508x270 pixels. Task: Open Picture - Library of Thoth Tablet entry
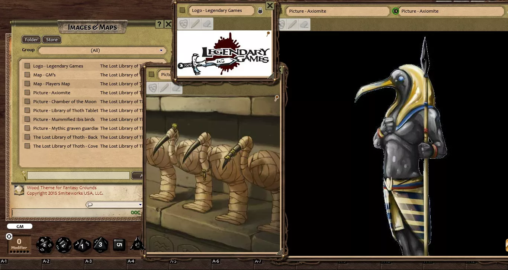(x=65, y=111)
